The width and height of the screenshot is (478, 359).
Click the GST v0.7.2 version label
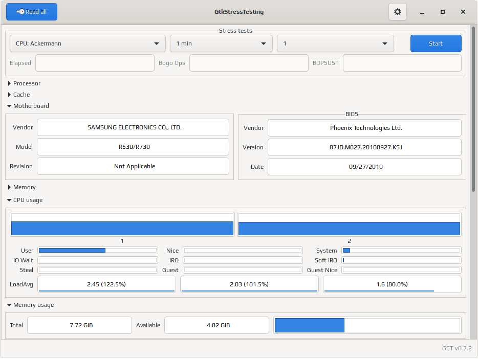coord(457,348)
